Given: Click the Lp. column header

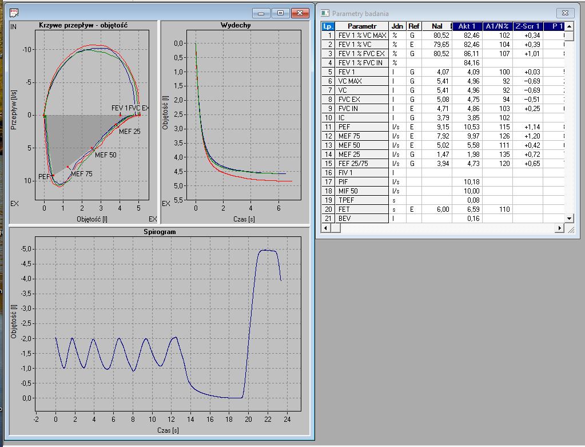Looking at the screenshot, I should click(x=328, y=26).
